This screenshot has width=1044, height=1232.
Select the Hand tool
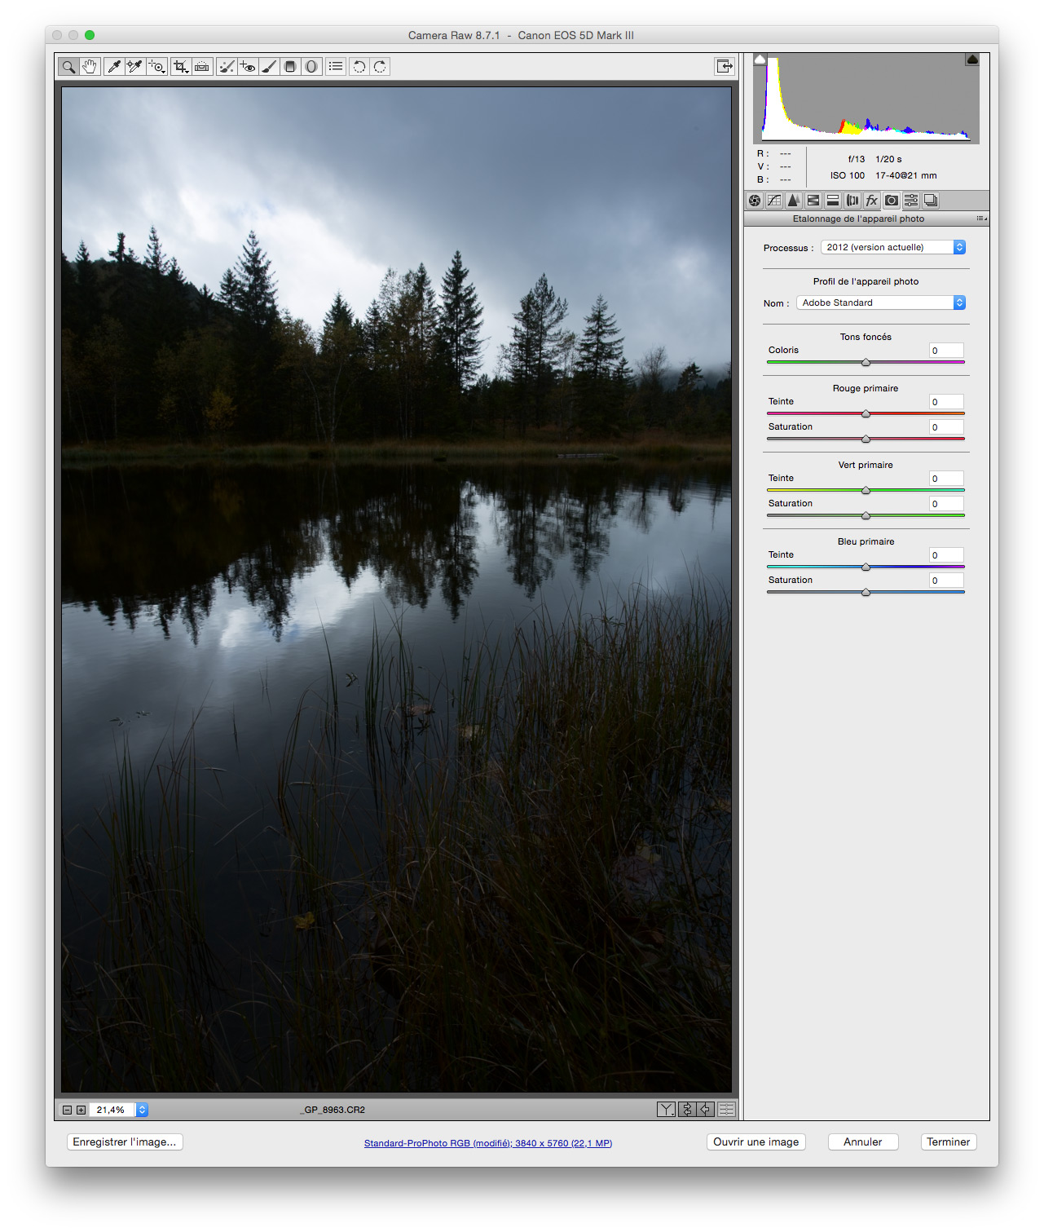90,67
